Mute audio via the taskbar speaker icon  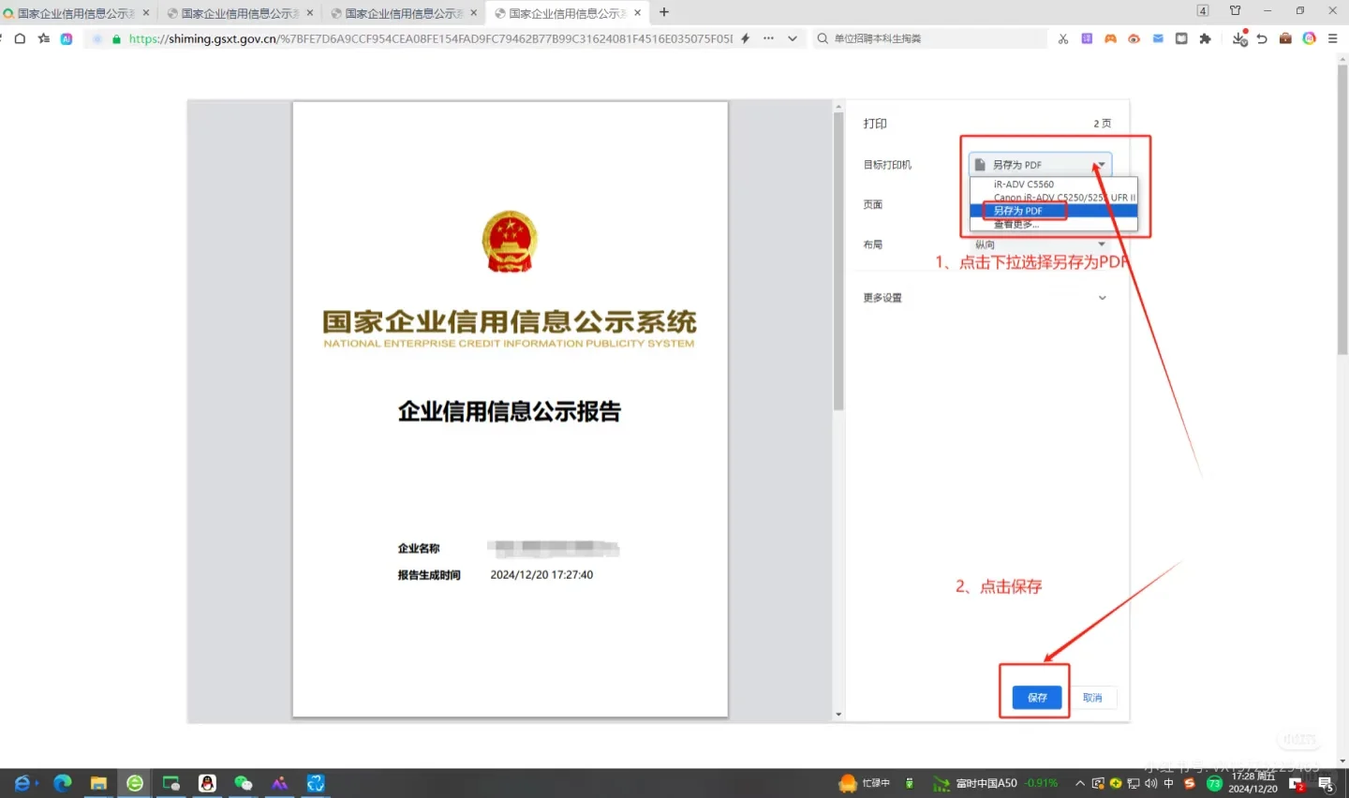point(1150,783)
